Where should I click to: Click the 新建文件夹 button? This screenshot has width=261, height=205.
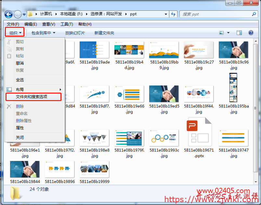click(x=103, y=32)
